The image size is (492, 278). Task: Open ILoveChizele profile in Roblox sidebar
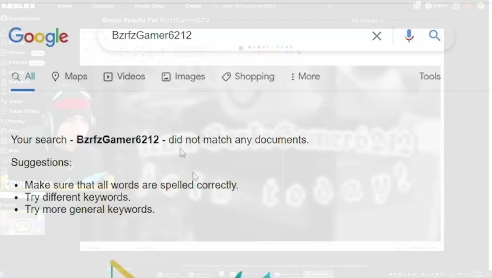point(22,19)
